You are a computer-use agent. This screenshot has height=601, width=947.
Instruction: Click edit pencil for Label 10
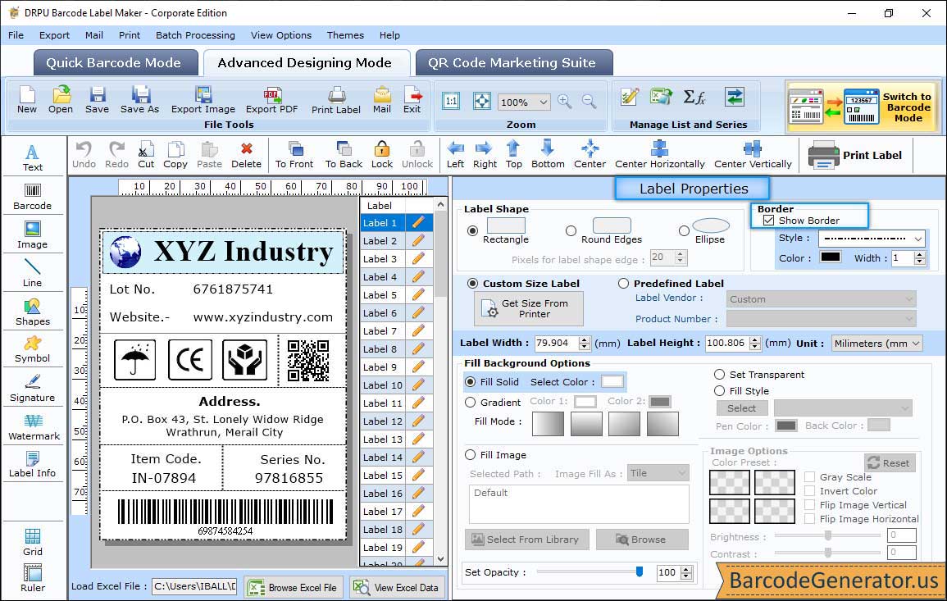418,385
